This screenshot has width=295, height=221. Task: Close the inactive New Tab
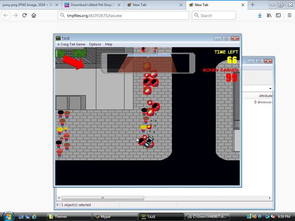(181, 5)
